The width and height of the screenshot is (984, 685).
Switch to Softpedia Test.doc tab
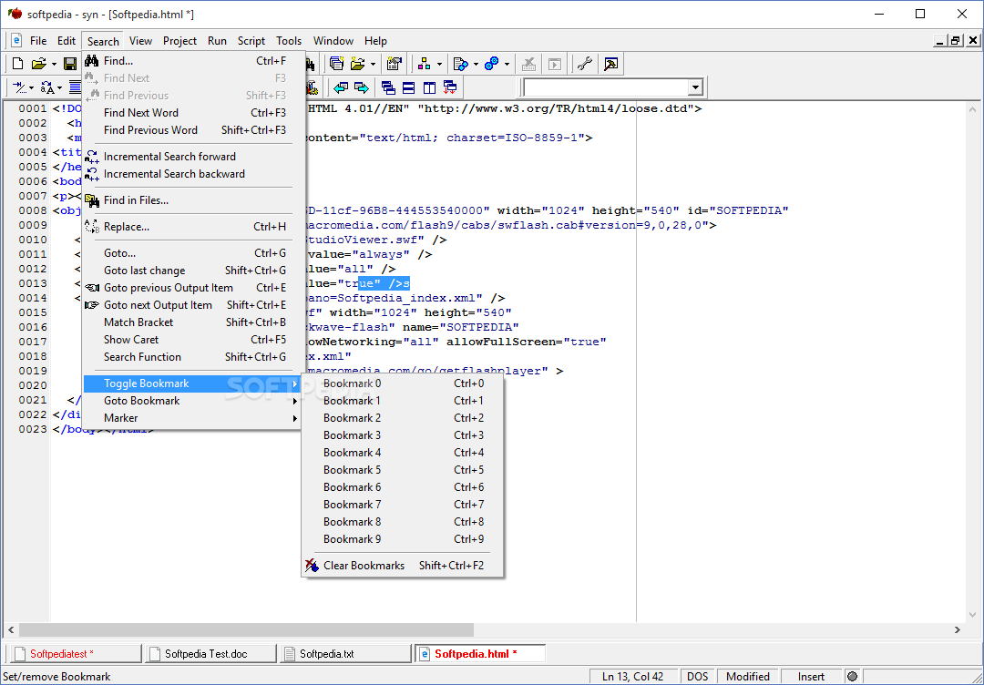(210, 654)
